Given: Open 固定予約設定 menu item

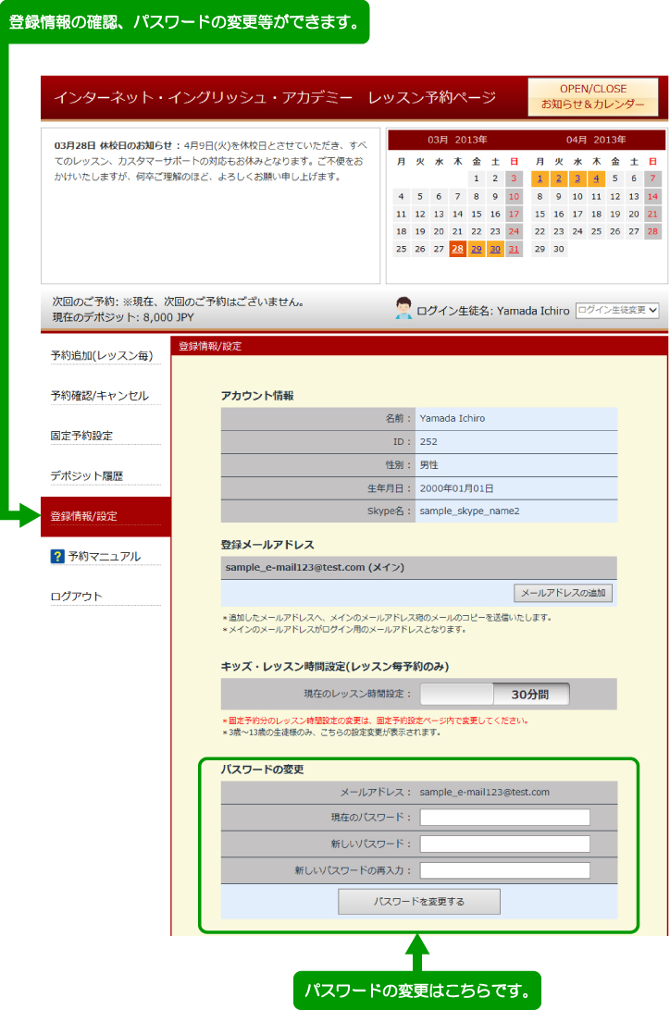Looking at the screenshot, I should point(81,436).
